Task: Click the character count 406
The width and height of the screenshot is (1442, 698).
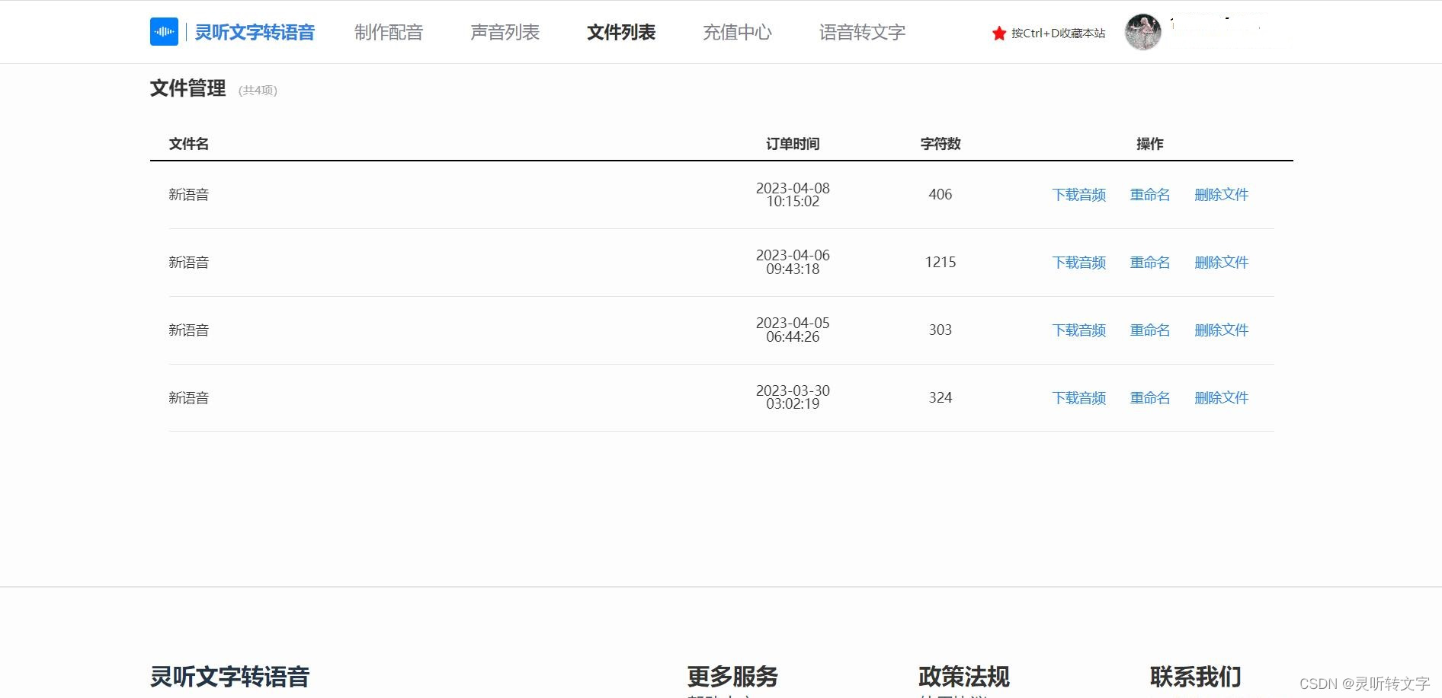Action: (941, 195)
